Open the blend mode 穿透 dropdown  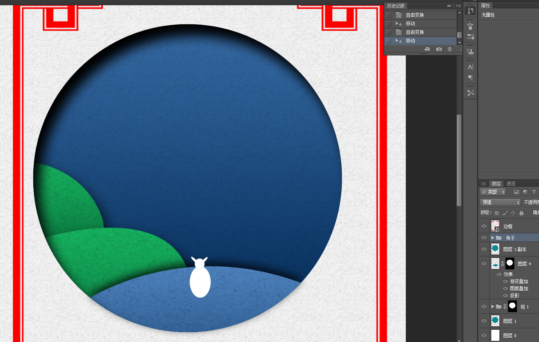[x=500, y=202]
